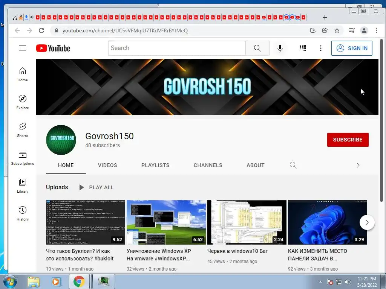Open the Chrome profile icon
Viewport: 386px width, 289px height.
click(x=364, y=30)
